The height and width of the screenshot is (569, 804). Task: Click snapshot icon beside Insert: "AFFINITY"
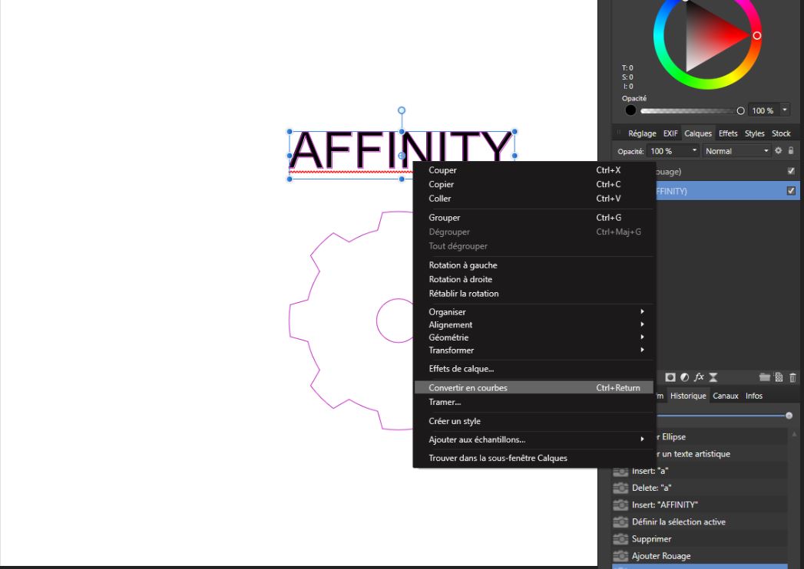[x=620, y=505]
